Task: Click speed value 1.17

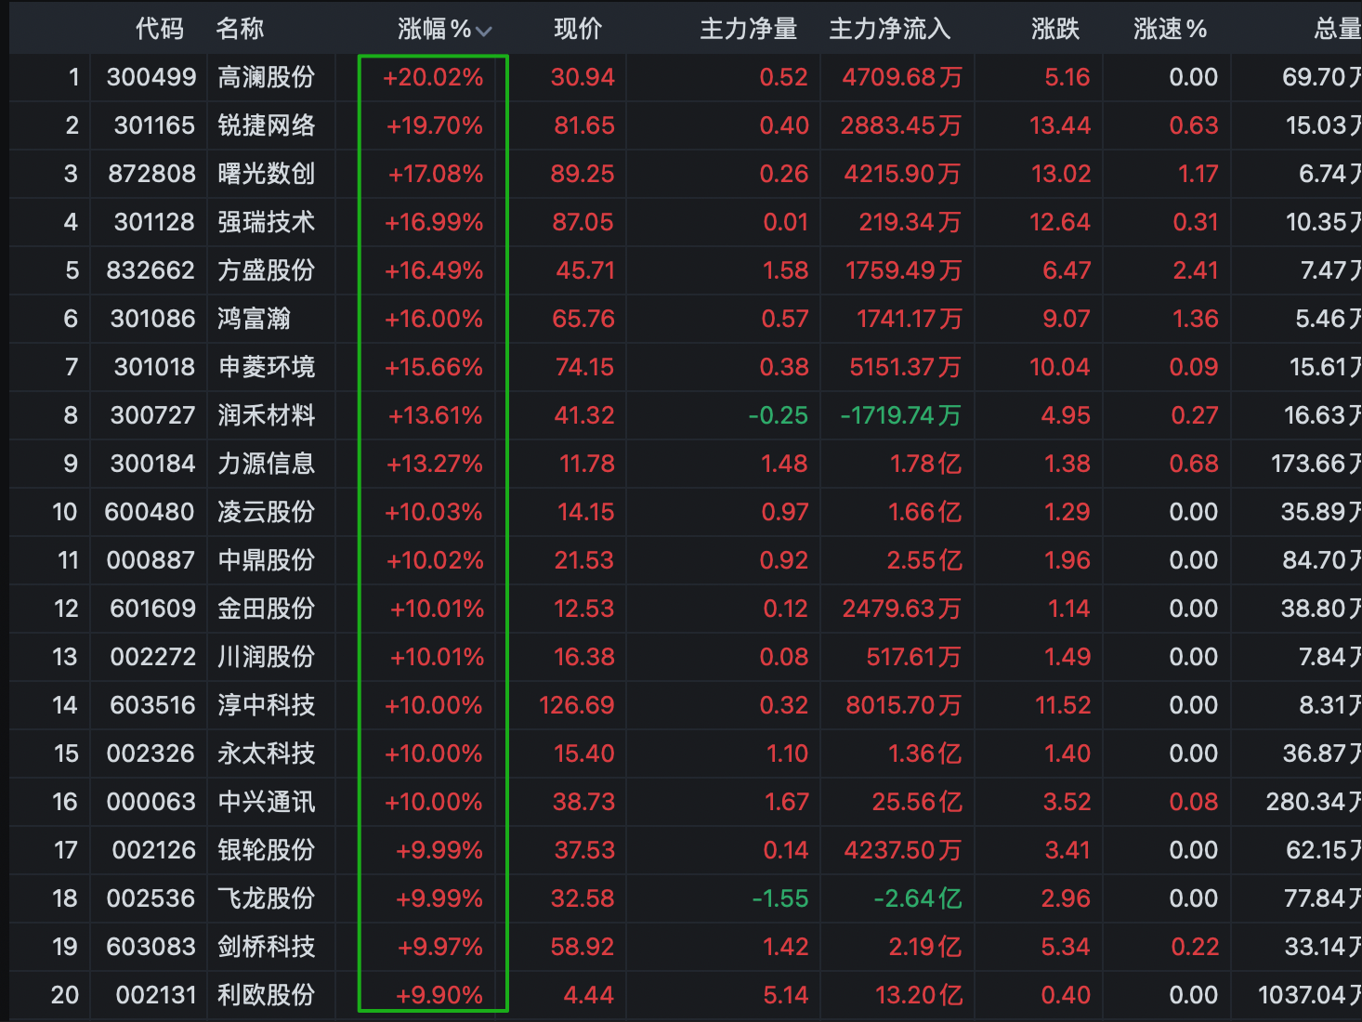Action: click(1198, 174)
